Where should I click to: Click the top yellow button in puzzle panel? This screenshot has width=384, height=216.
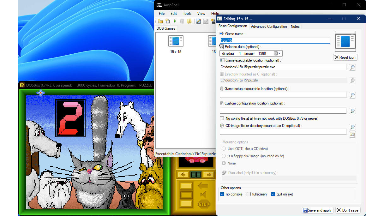(186, 186)
